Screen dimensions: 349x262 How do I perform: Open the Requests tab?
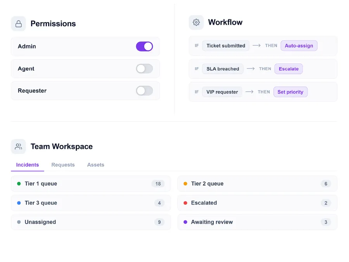click(x=63, y=165)
